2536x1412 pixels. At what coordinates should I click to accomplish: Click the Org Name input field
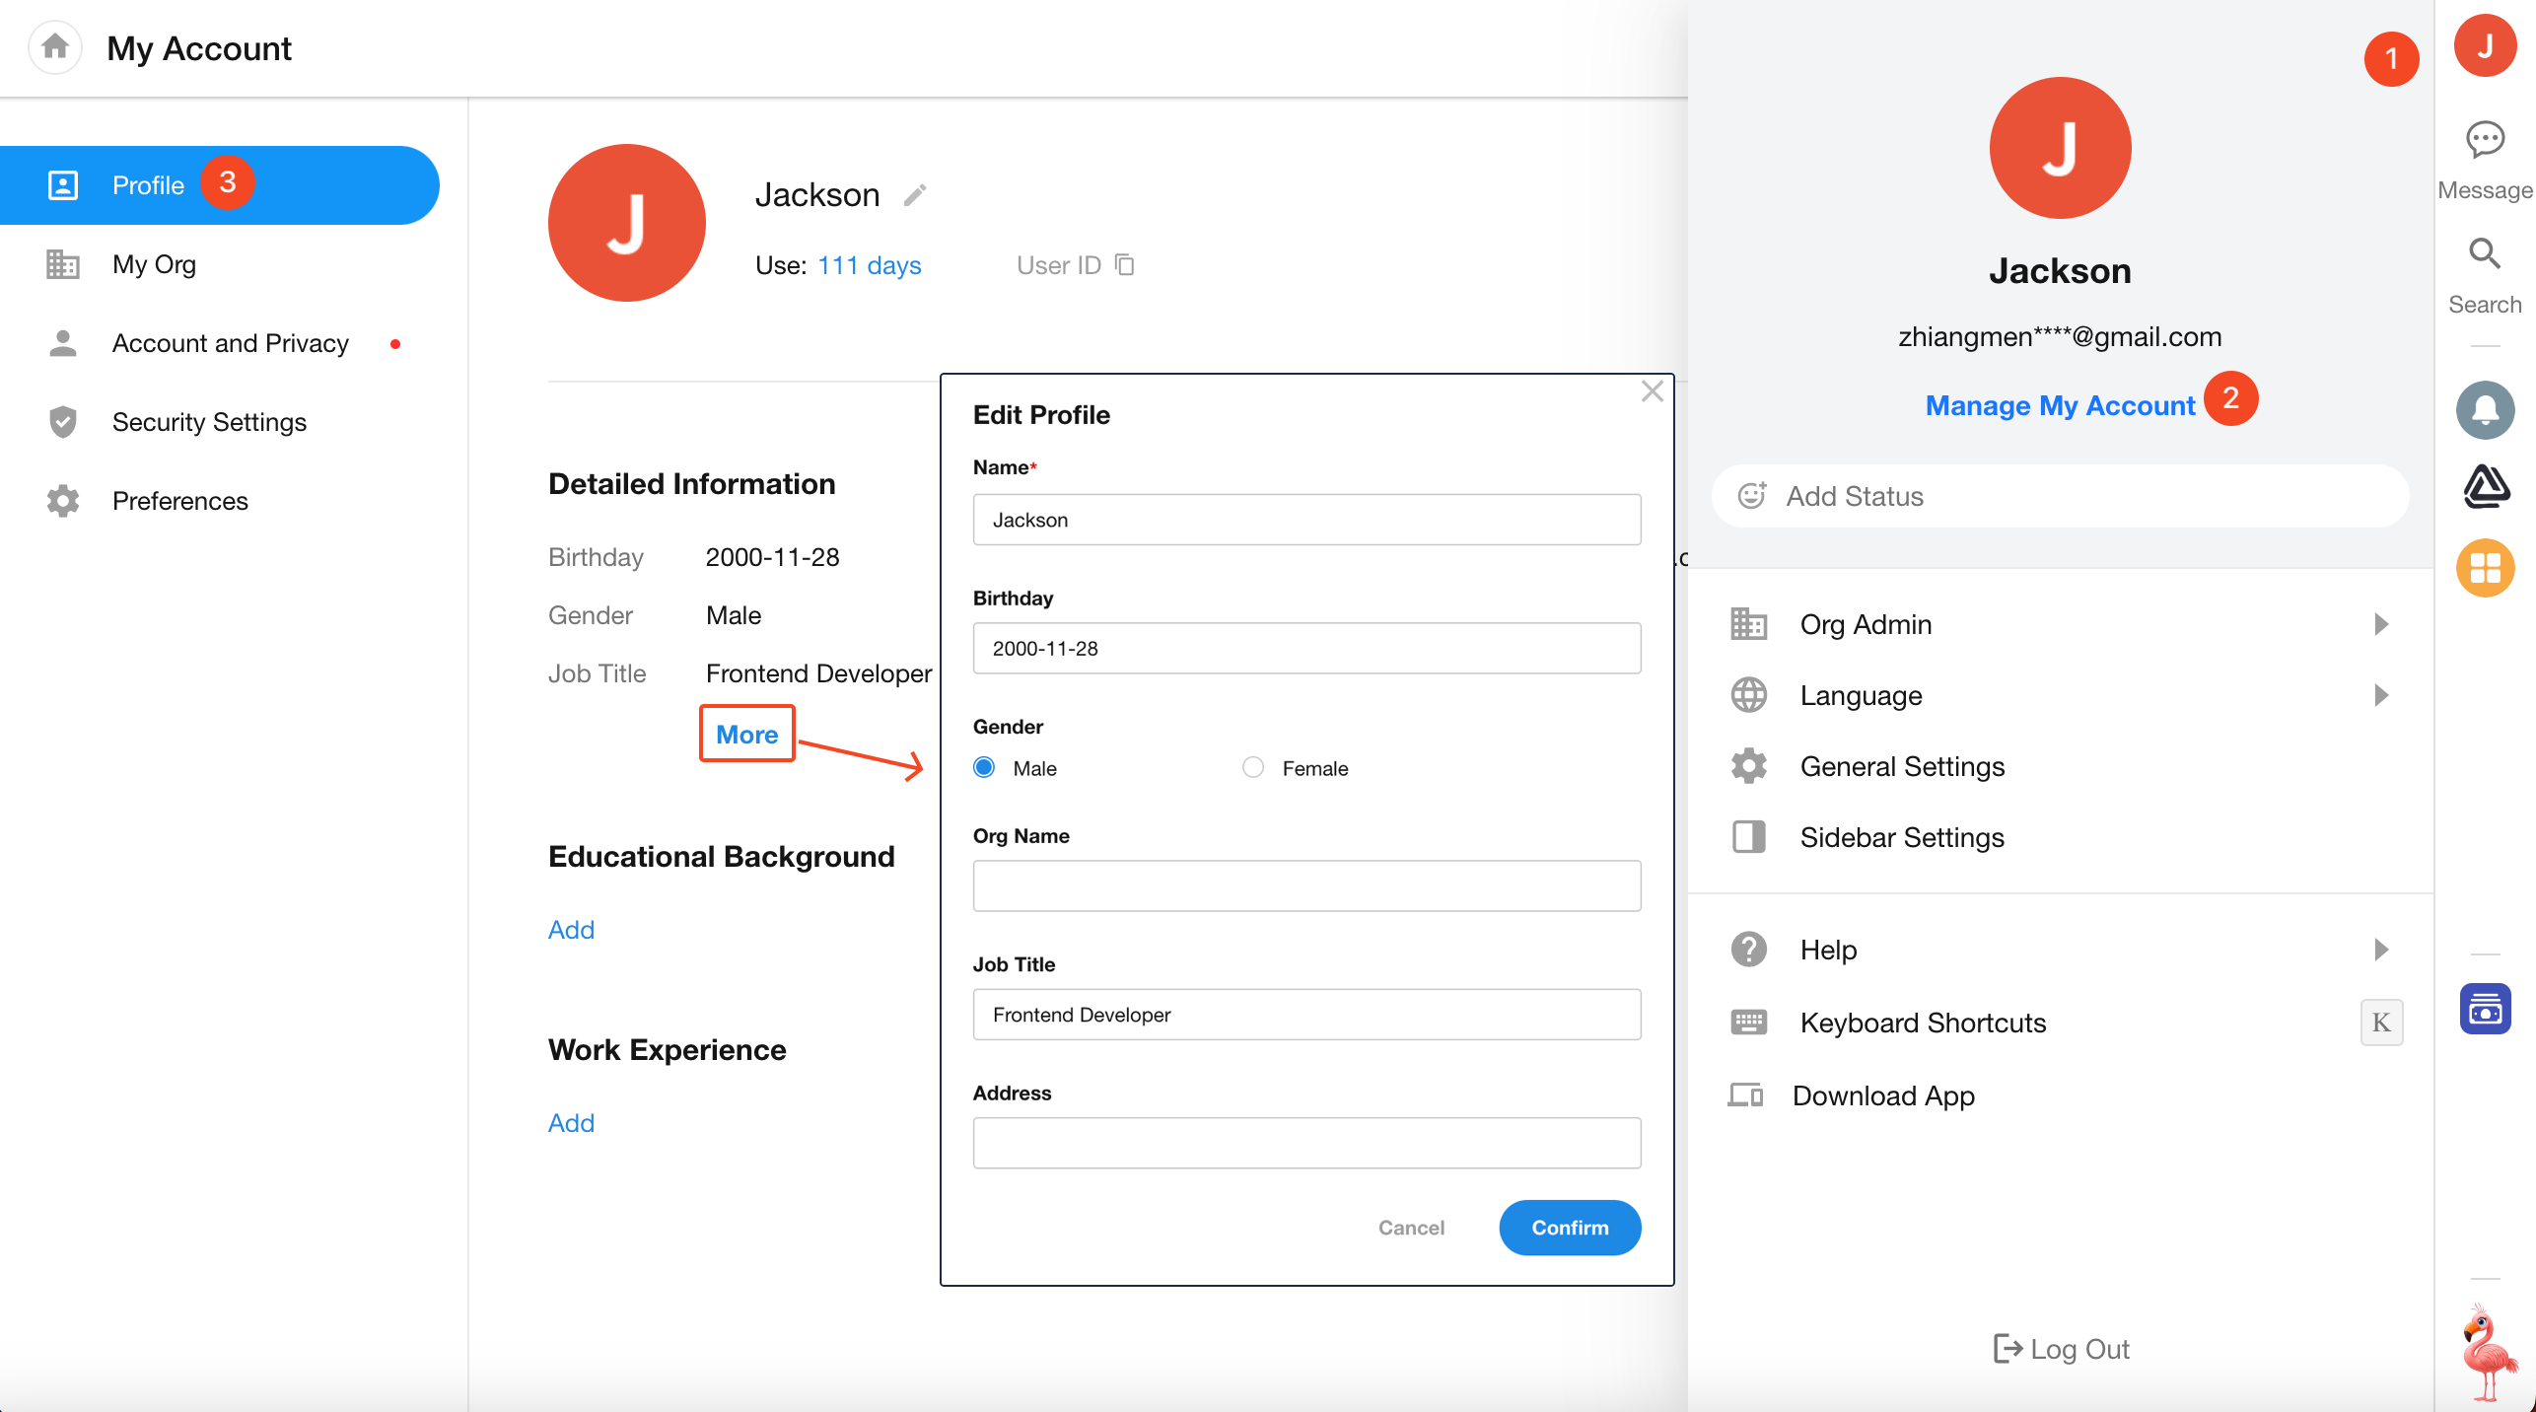(x=1306, y=885)
